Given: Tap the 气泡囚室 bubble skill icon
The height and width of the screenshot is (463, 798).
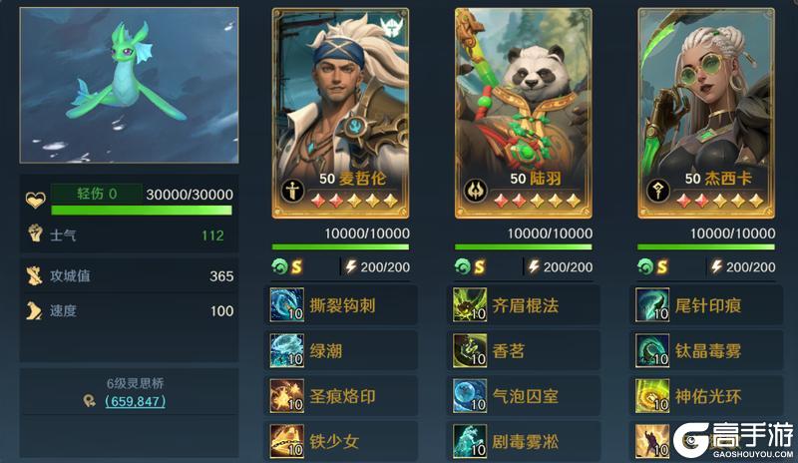Looking at the screenshot, I should pyautogui.click(x=470, y=395).
